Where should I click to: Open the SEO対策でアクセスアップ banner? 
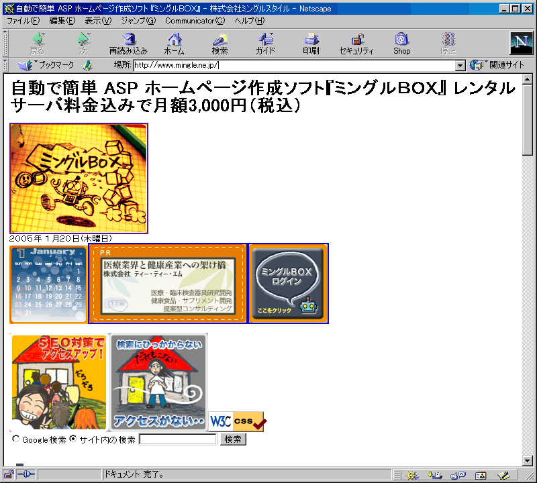pos(59,382)
